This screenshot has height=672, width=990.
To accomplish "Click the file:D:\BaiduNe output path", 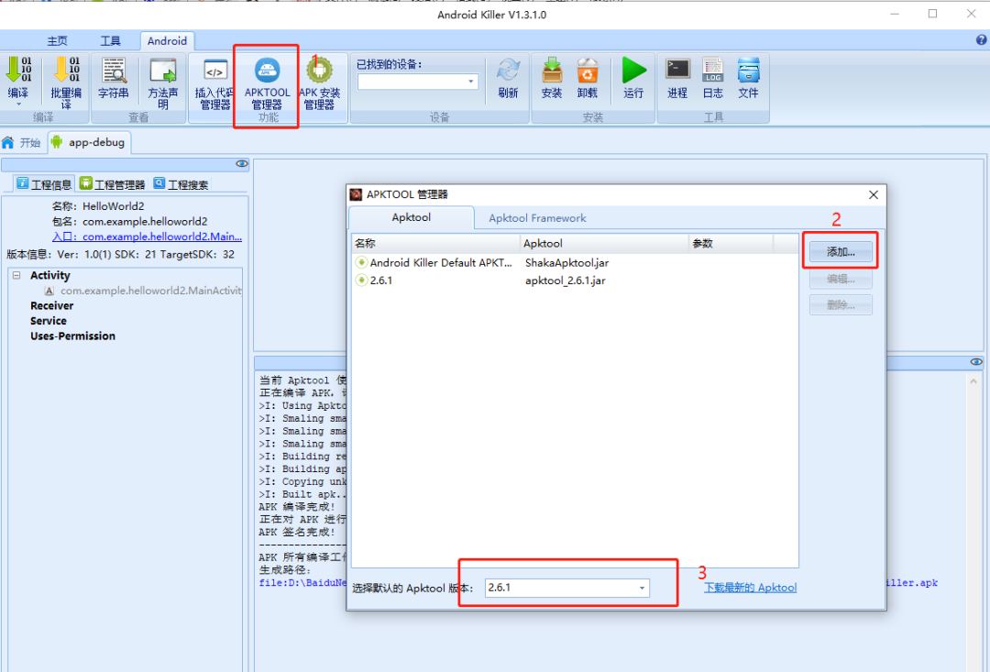I will click(x=303, y=582).
